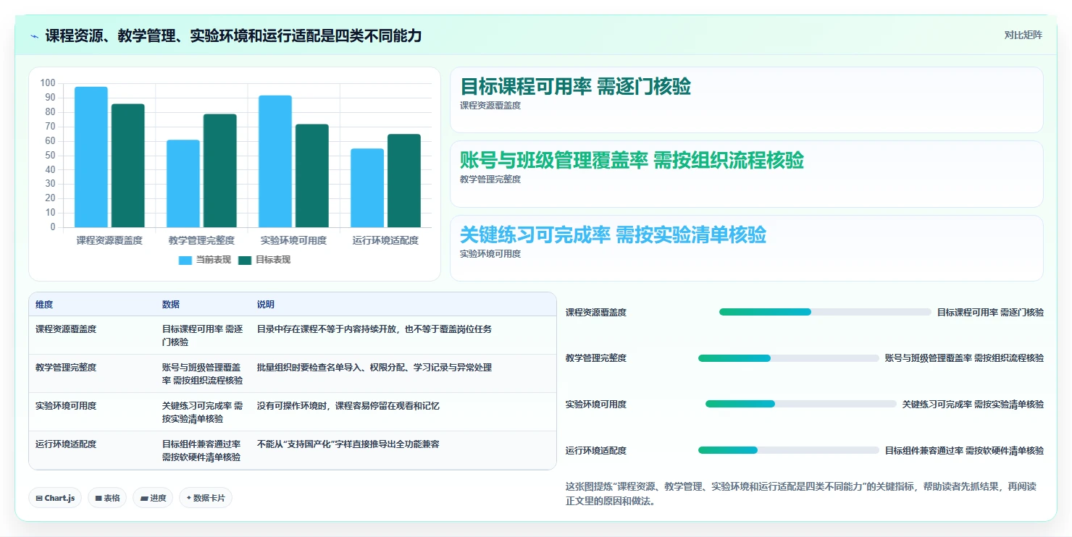Click chart x-axis label 课程资源覆盖度

pos(109,240)
